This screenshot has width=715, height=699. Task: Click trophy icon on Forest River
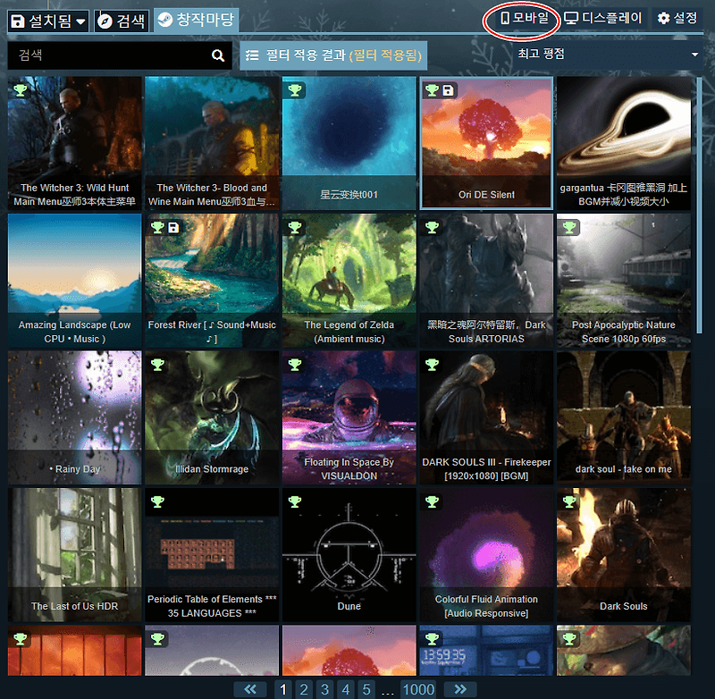tap(157, 227)
